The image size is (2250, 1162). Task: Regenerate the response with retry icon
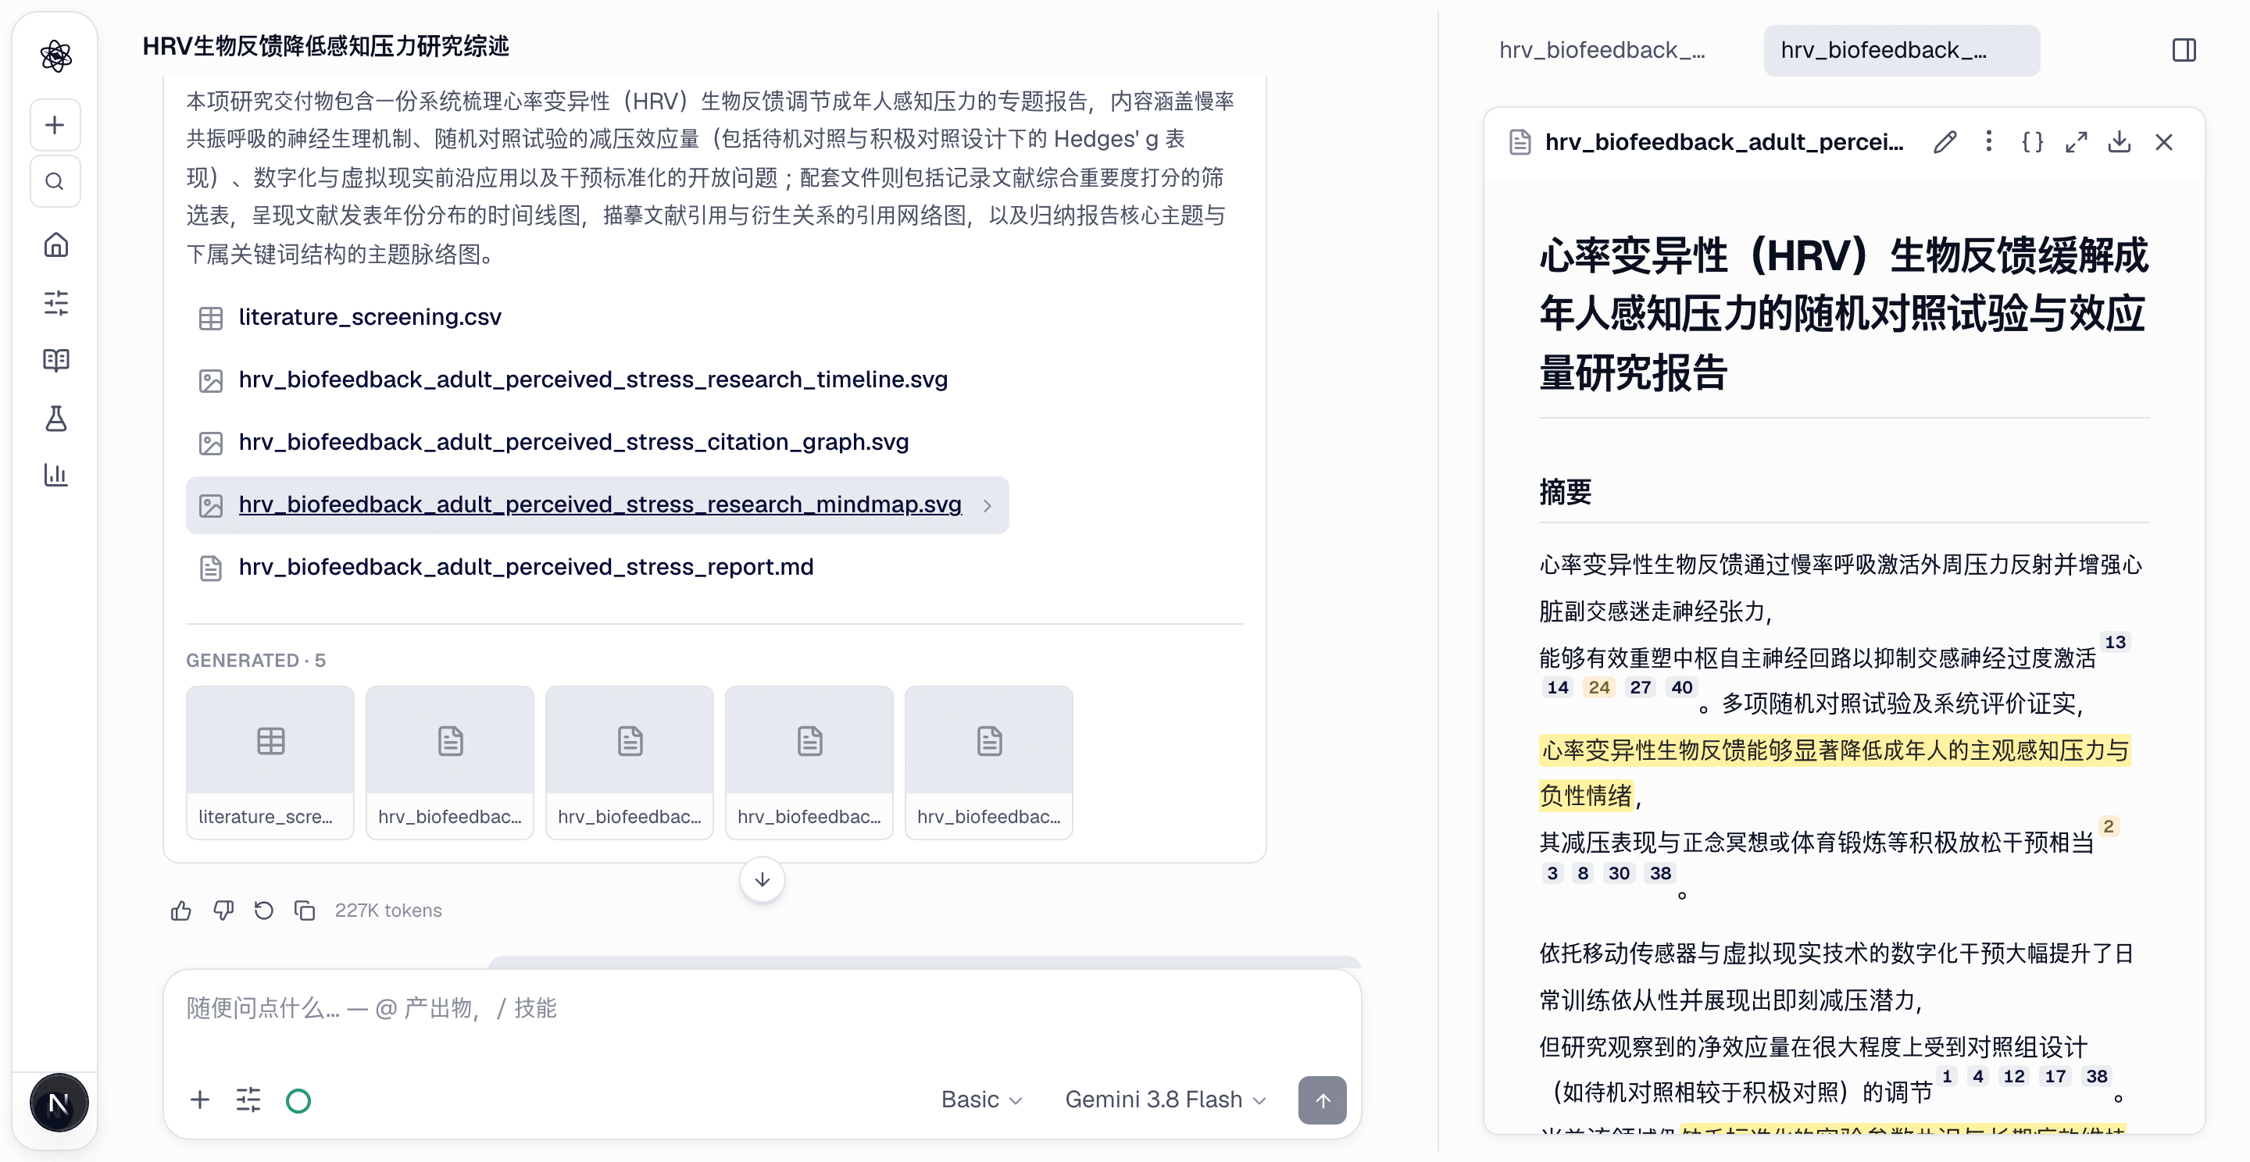point(263,911)
